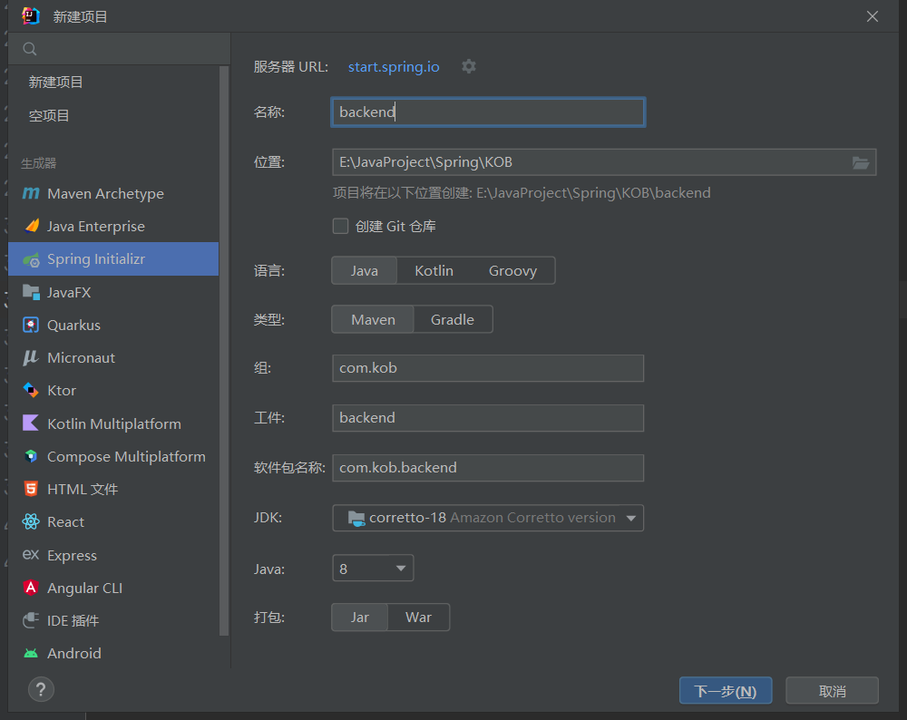
Task: Click the Quarkus icon in generator list
Action: 31,325
